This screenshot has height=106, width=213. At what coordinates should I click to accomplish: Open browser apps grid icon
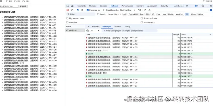click(x=1, y=1)
